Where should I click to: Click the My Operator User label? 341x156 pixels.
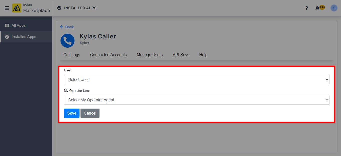pos(77,91)
